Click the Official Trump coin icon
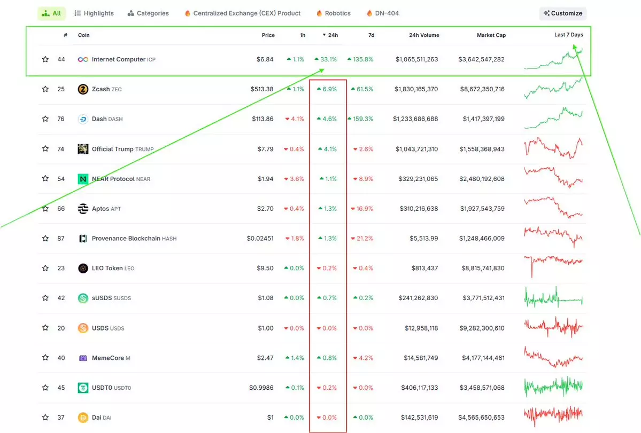The image size is (641, 433). tap(83, 149)
